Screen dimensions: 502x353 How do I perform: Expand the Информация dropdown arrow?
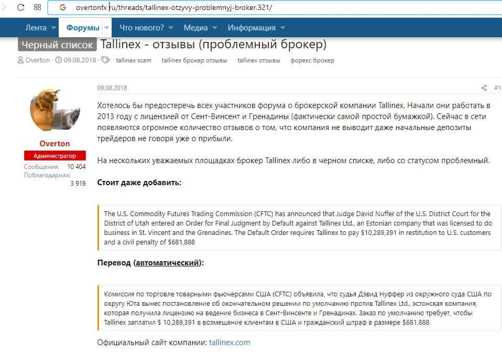[282, 28]
